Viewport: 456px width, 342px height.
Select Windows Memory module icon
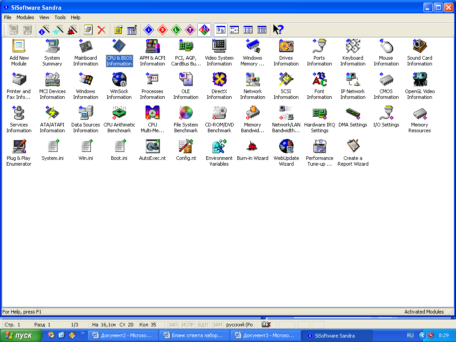pos(253,53)
